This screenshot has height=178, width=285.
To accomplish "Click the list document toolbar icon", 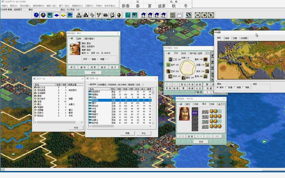I will pos(173,15).
